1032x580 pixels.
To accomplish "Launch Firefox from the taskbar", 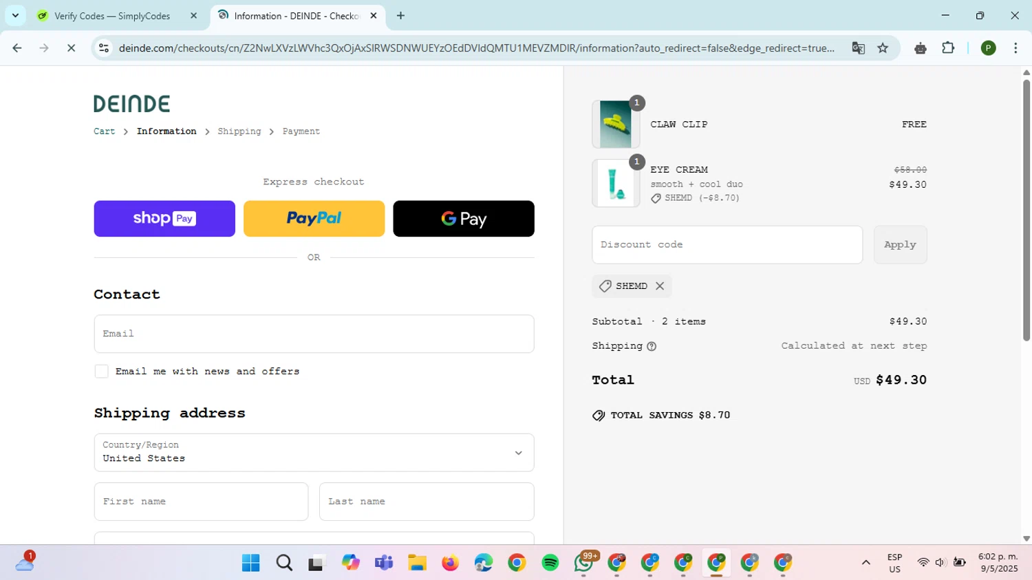I will tap(450, 563).
